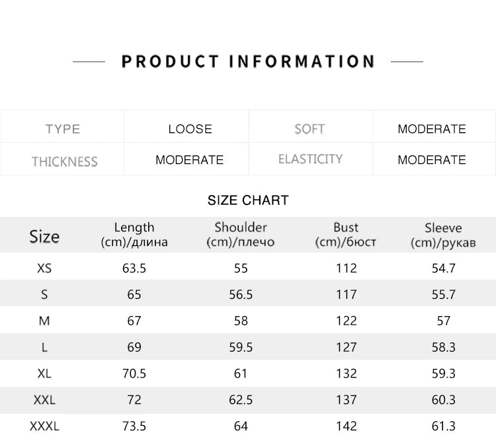The width and height of the screenshot is (496, 447).
Task: Click the Bust (cm) column header
Action: coord(346,235)
